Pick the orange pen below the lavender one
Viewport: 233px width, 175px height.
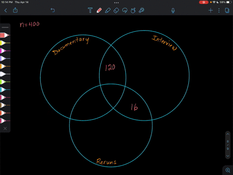pyautogui.click(x=5, y=66)
